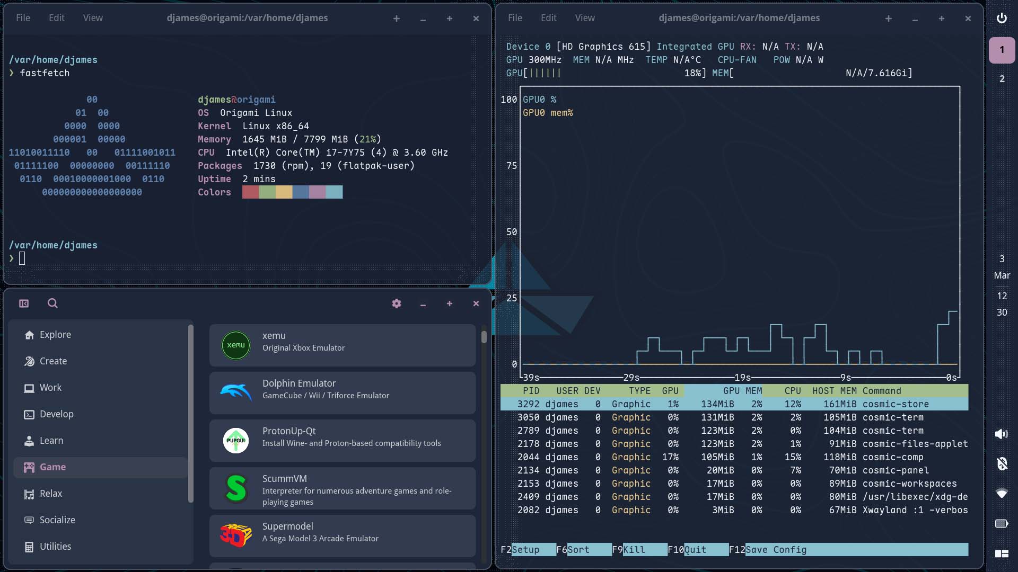Viewport: 1018px width, 572px height.
Task: Click the power button on the side panel
Action: pyautogui.click(x=1002, y=17)
